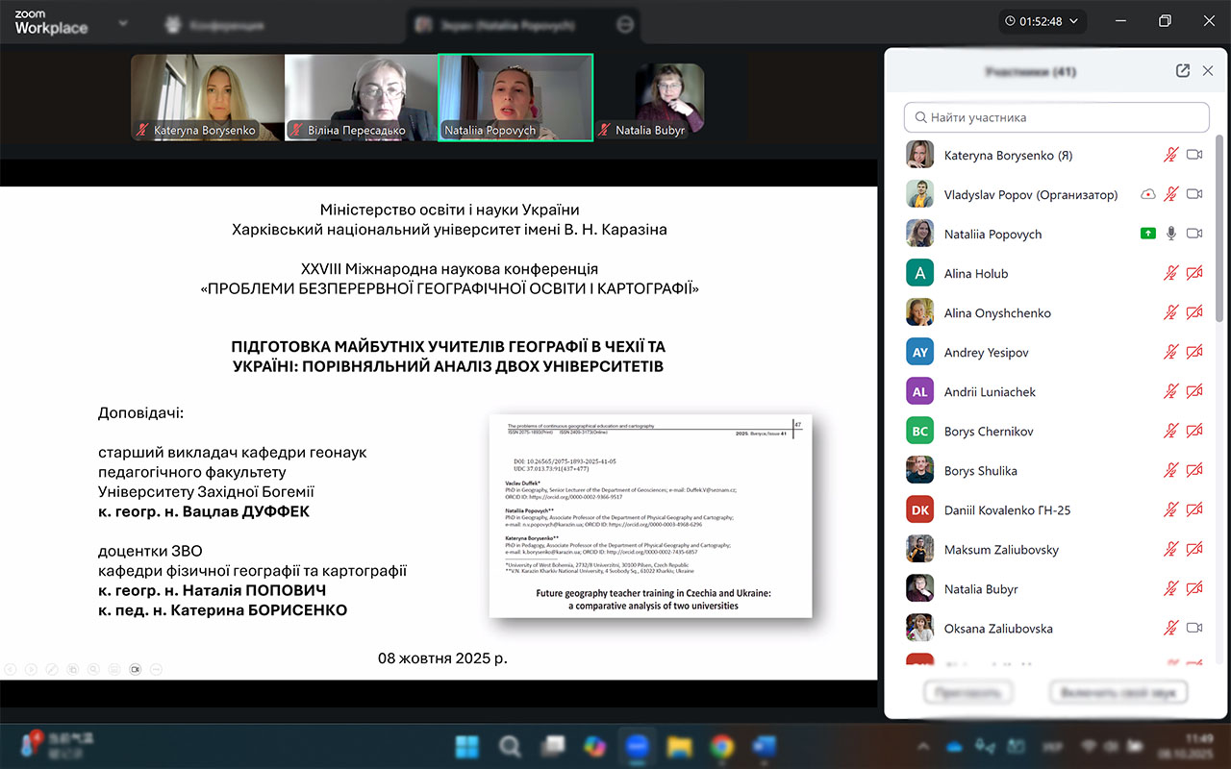Click the participants list scrollbar
The image size is (1231, 769).
tap(1220, 231)
